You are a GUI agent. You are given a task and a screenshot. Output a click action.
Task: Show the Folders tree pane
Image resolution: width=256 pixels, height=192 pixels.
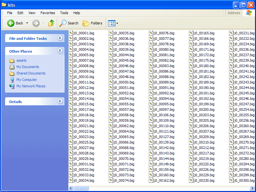click(x=92, y=23)
